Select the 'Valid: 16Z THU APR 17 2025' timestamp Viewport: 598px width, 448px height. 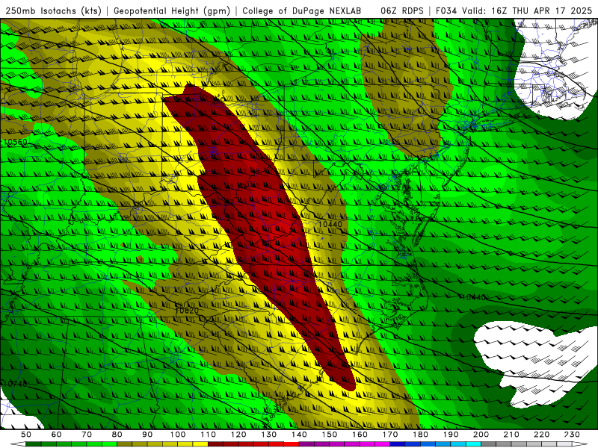click(527, 10)
